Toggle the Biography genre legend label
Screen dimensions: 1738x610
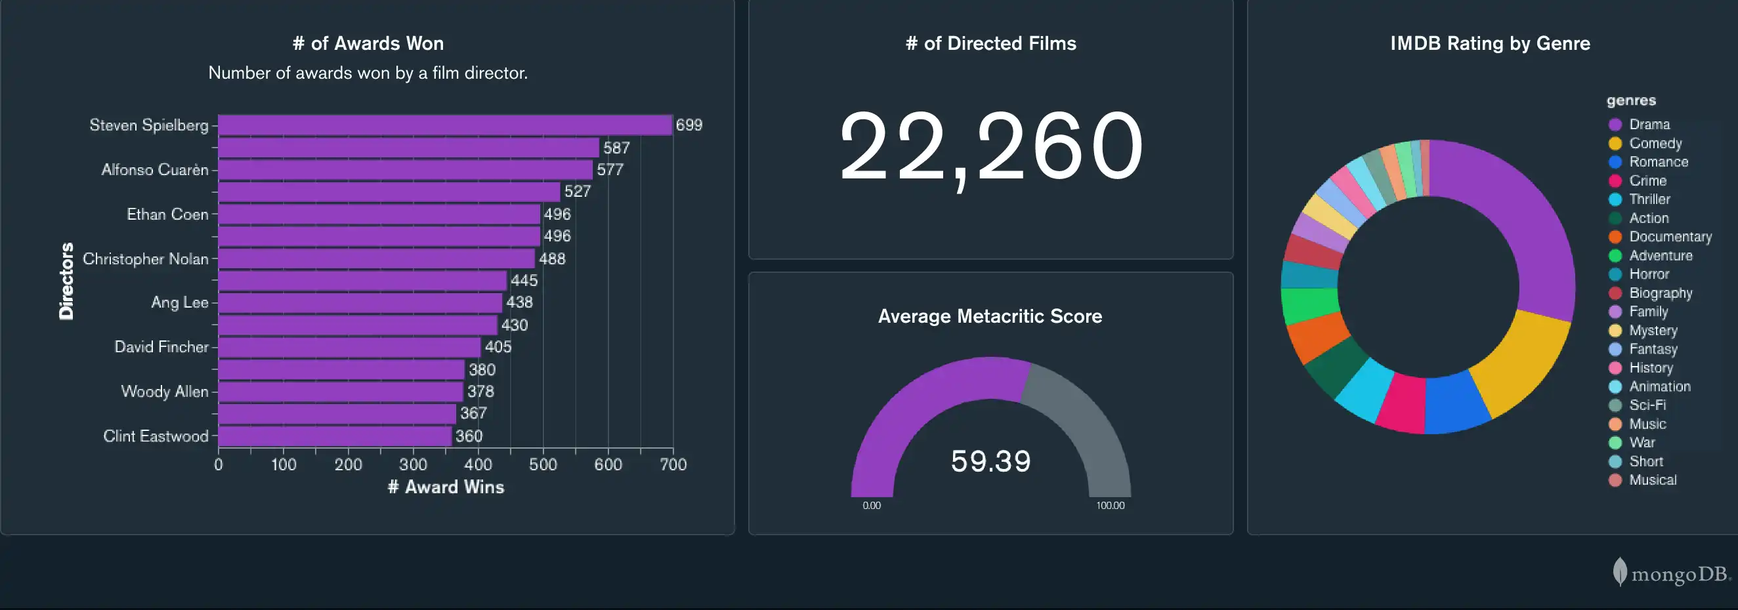point(1661,293)
